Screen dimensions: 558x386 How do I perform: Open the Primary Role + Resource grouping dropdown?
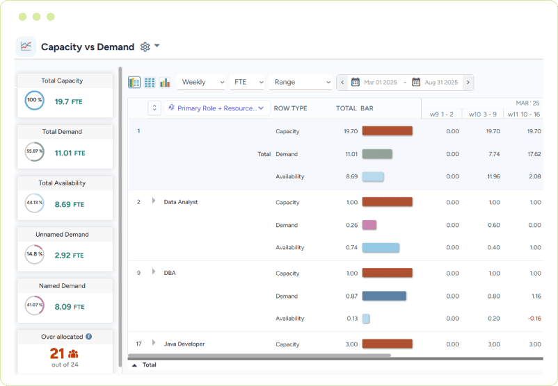click(x=216, y=108)
